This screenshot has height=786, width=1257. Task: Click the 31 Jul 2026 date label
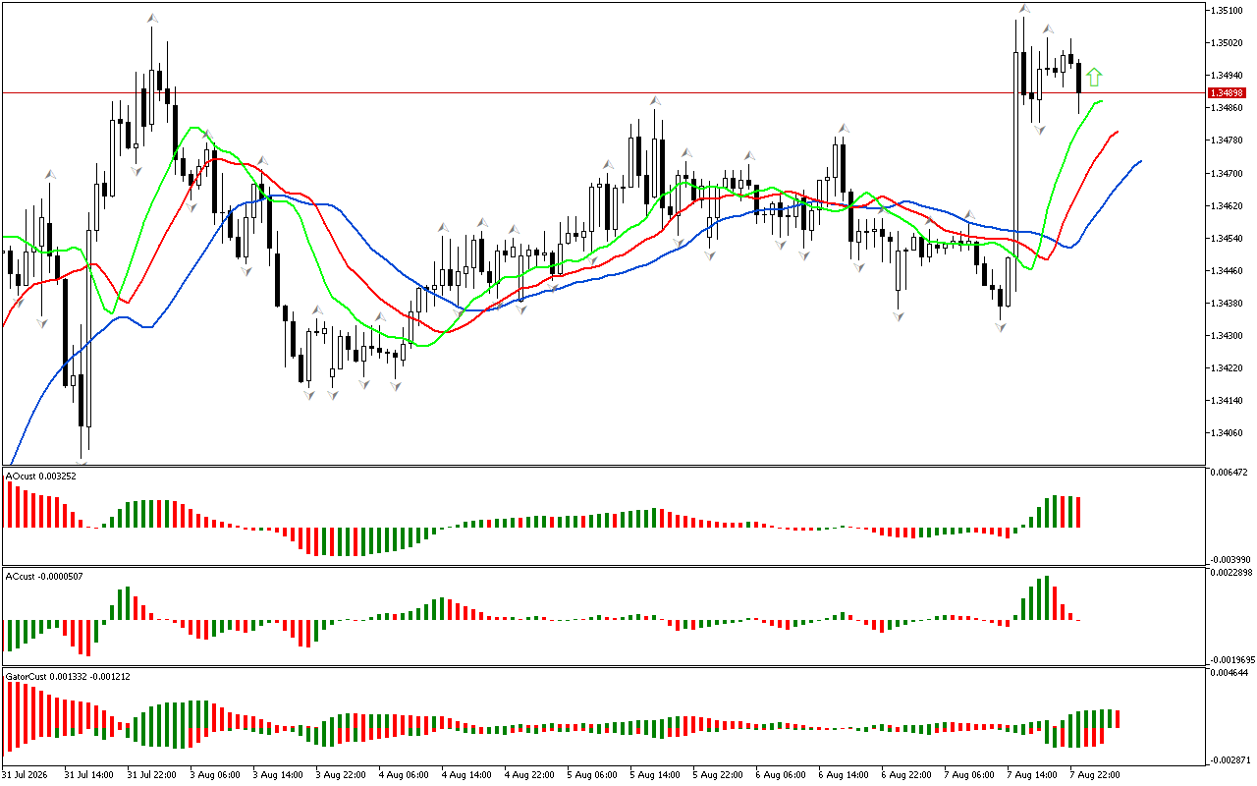tap(26, 774)
